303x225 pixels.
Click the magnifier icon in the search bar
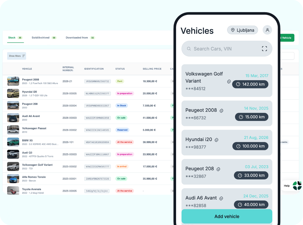[x=189, y=49]
